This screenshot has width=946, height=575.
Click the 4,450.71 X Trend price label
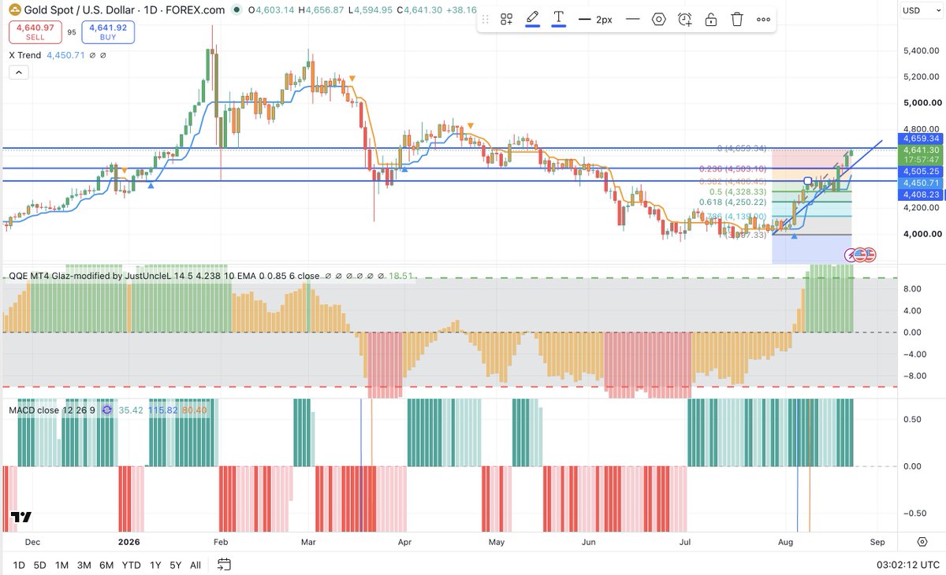coord(921,182)
